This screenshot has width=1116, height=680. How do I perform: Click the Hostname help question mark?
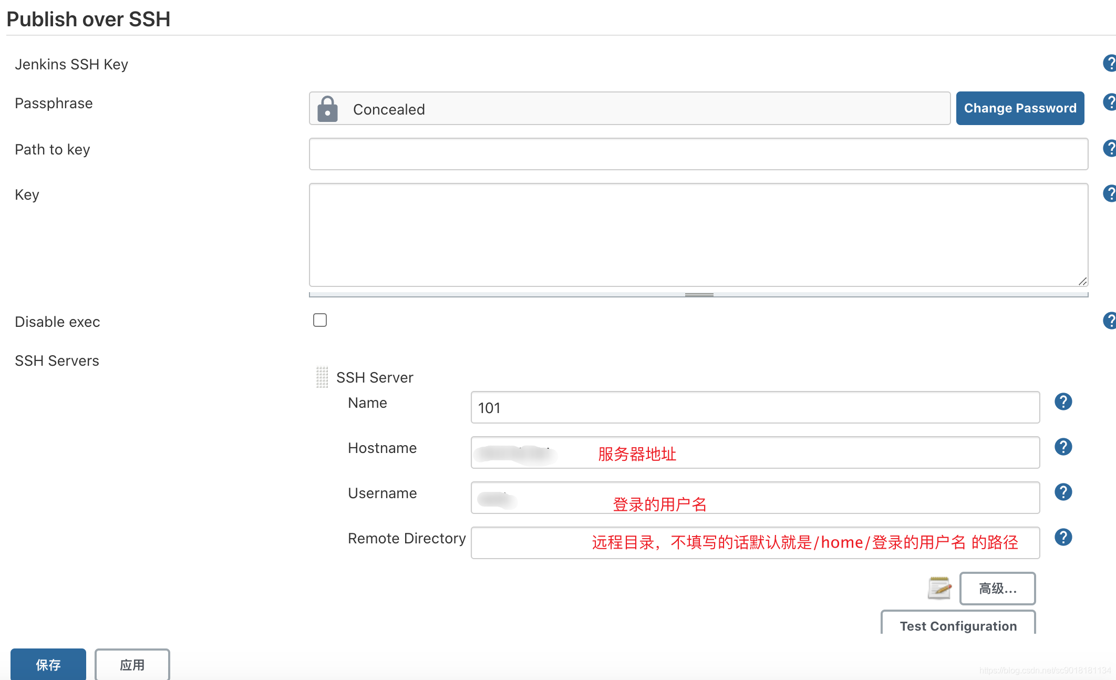1063,447
